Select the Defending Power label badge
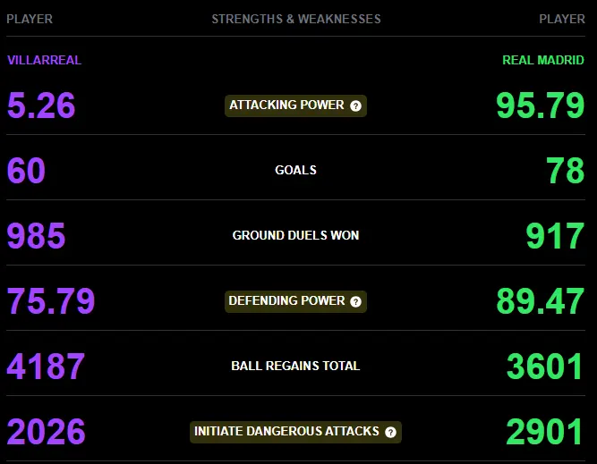 (296, 301)
